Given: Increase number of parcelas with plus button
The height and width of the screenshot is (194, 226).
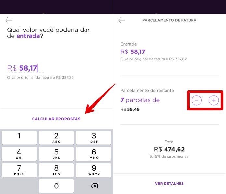Looking at the screenshot, I should (x=214, y=100).
